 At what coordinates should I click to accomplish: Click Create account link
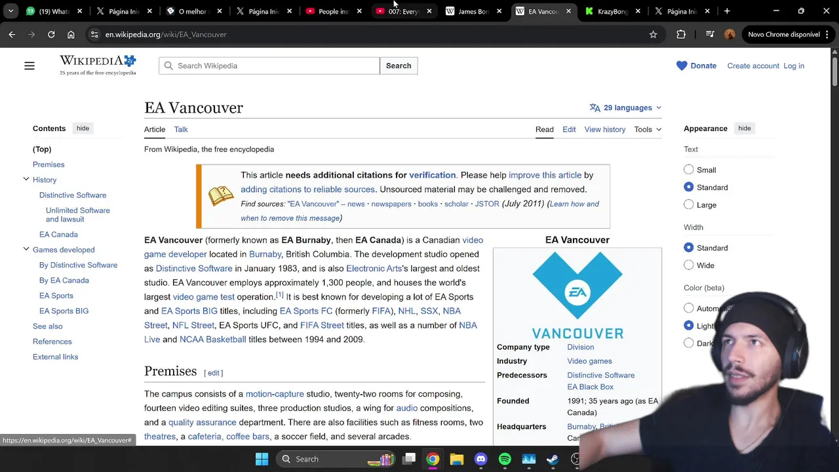pos(753,66)
